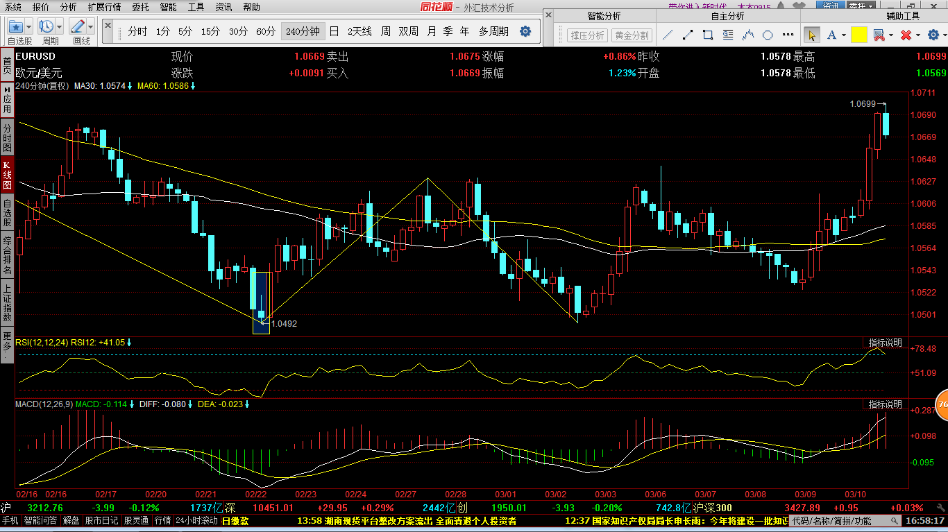Open the 系统 menu
Image resolution: width=948 pixels, height=532 pixels.
pos(13,6)
